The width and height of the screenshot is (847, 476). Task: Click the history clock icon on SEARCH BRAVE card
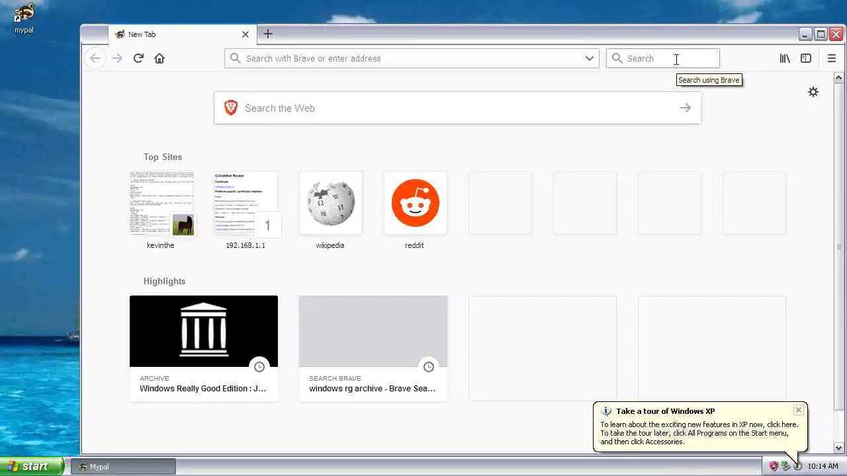(x=429, y=366)
